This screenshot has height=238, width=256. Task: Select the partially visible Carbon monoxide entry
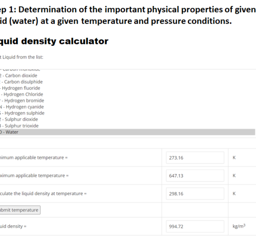(x=127, y=70)
